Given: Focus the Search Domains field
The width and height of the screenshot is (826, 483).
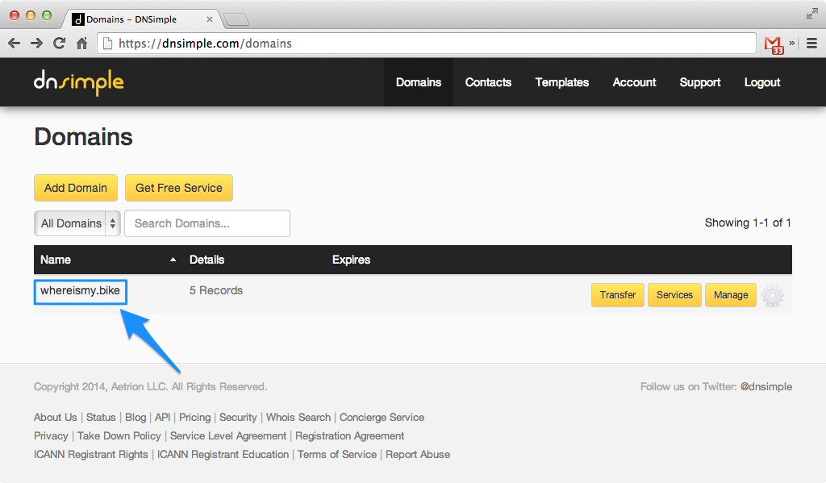Looking at the screenshot, I should [207, 223].
